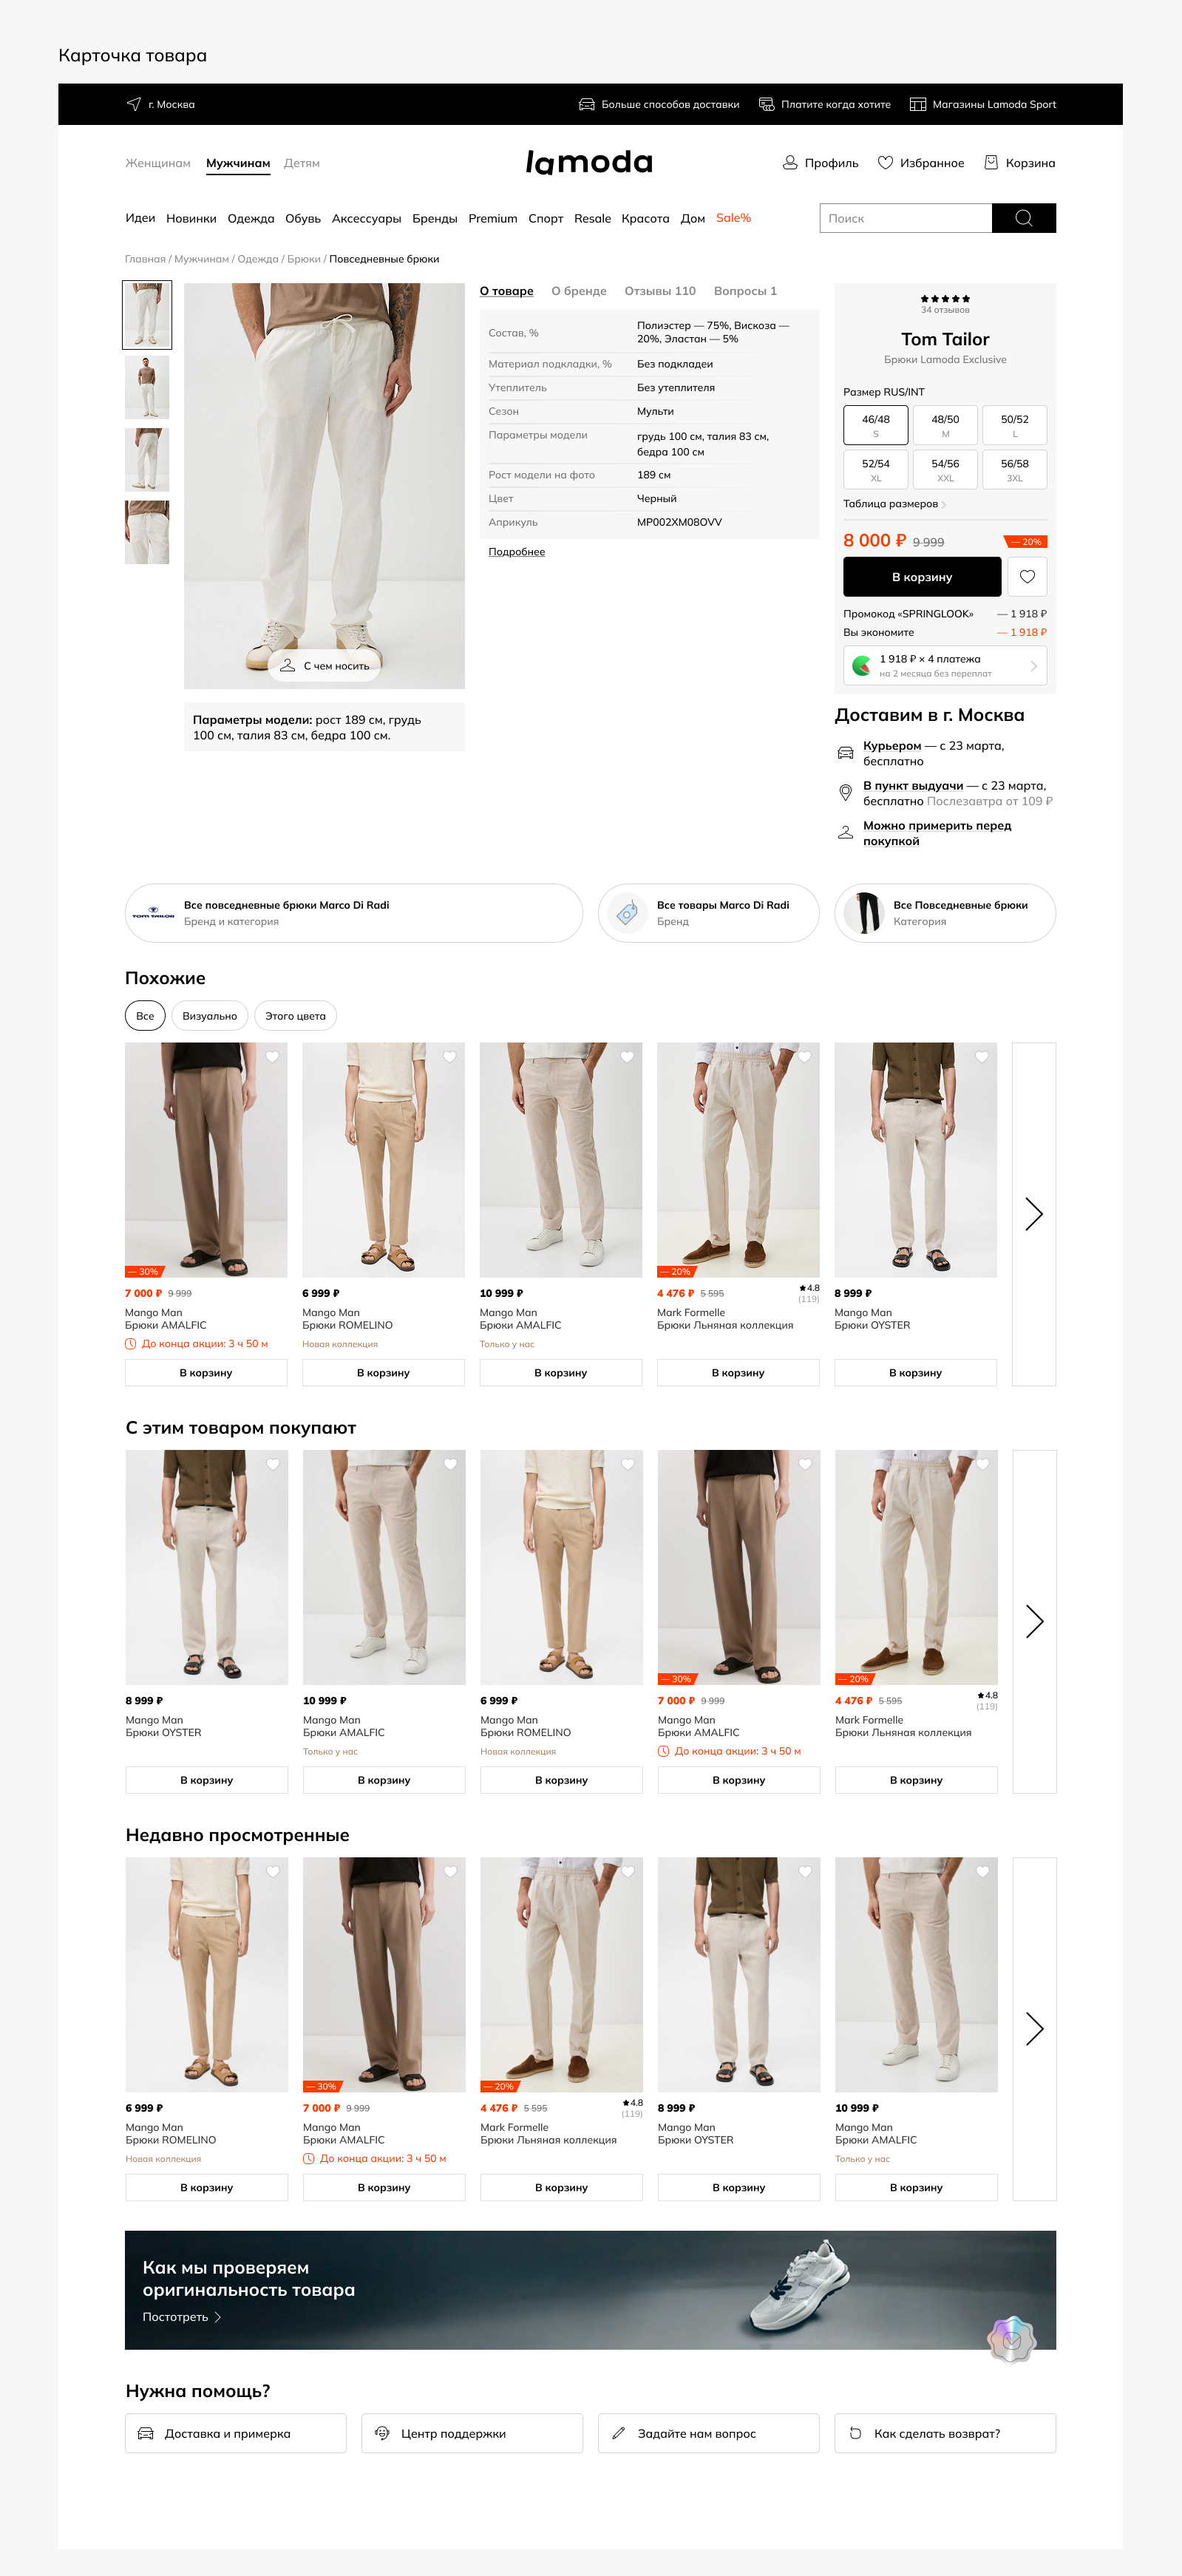Viewport: 1182px width, 2576px height.
Task: Click the Магазины Lamoda Sport store icon
Action: (917, 104)
